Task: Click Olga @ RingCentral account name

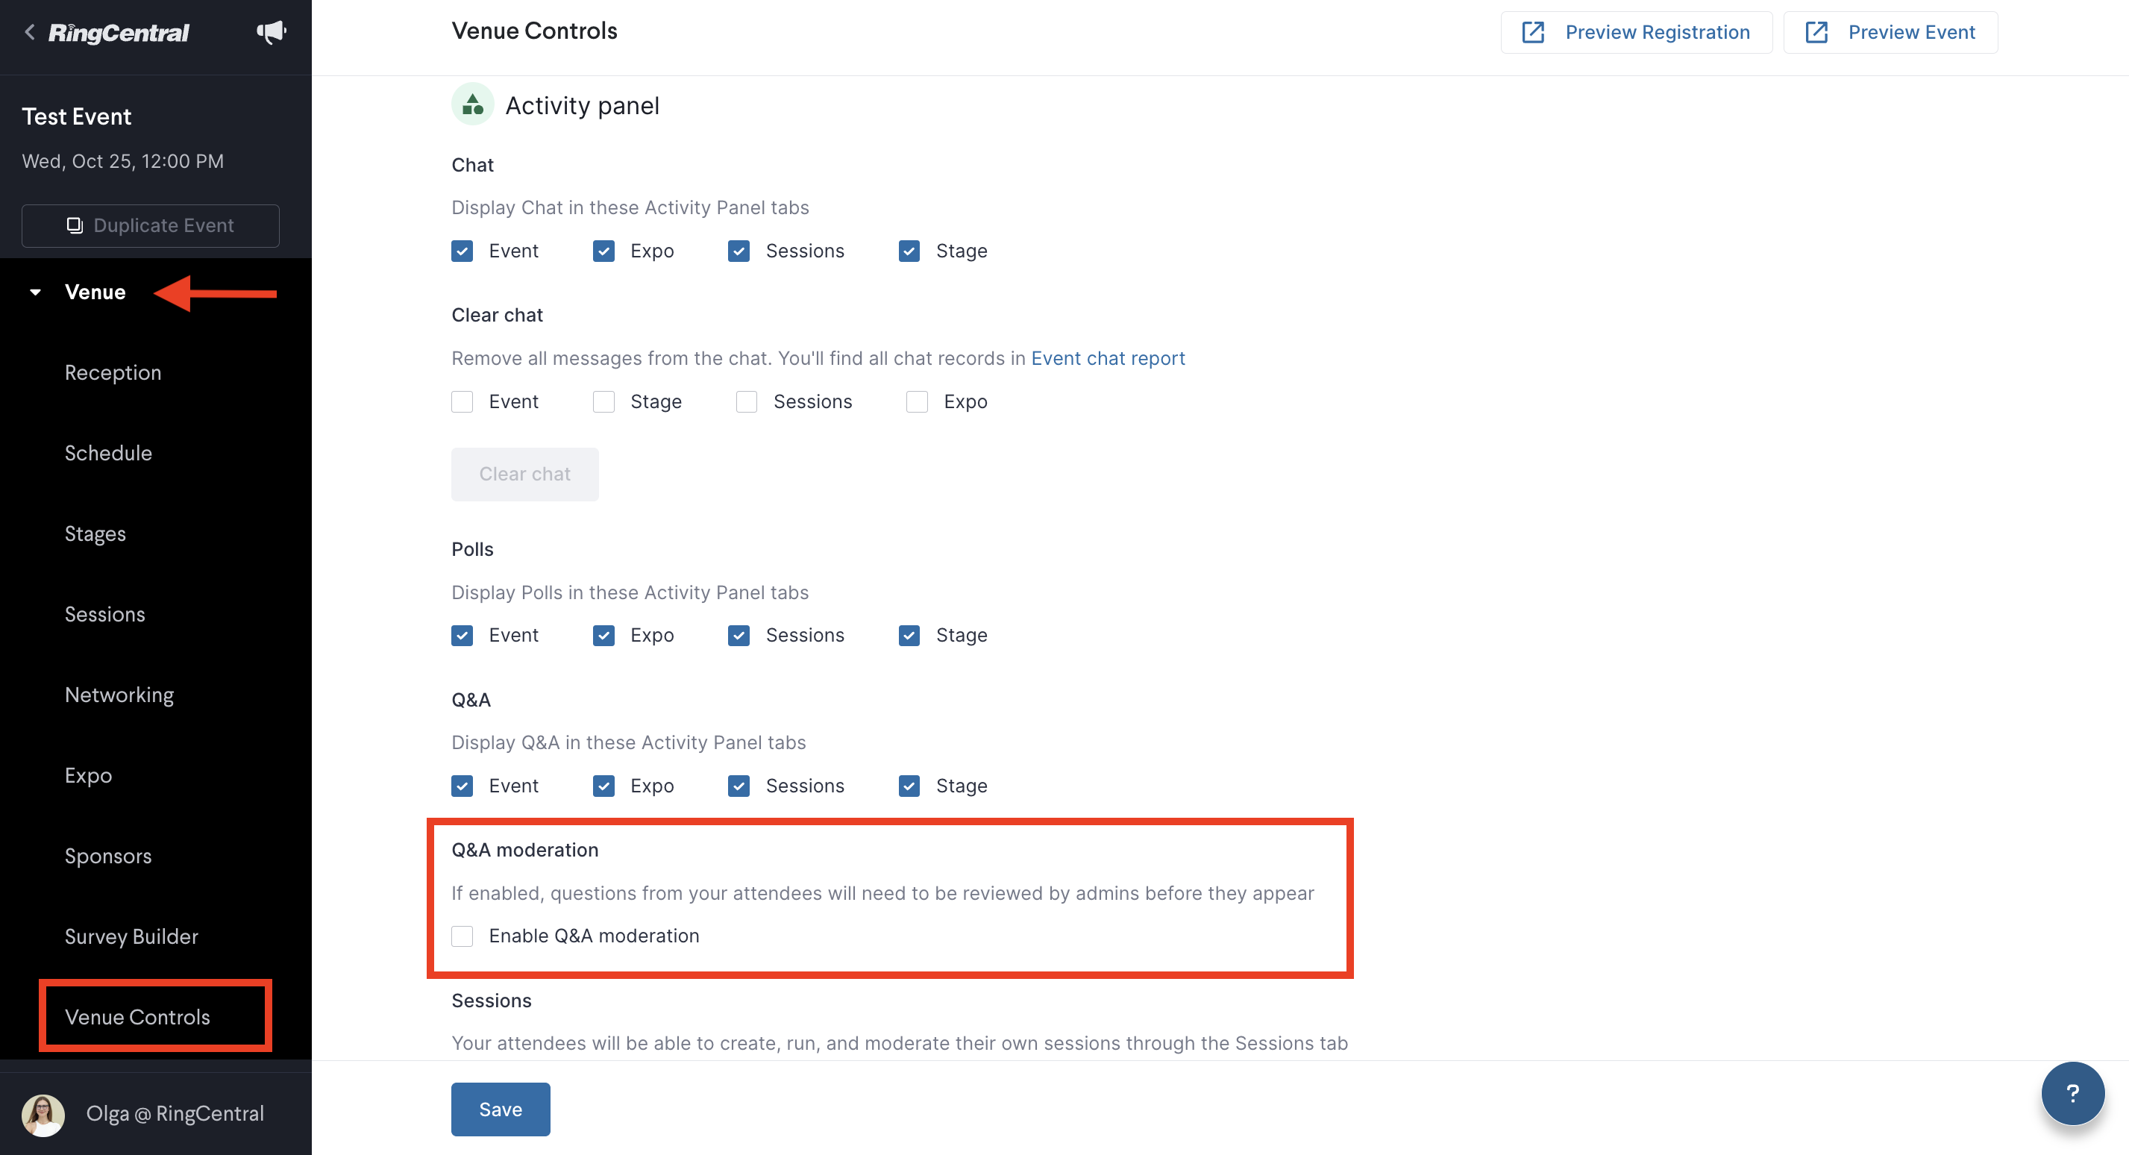Action: [x=175, y=1114]
